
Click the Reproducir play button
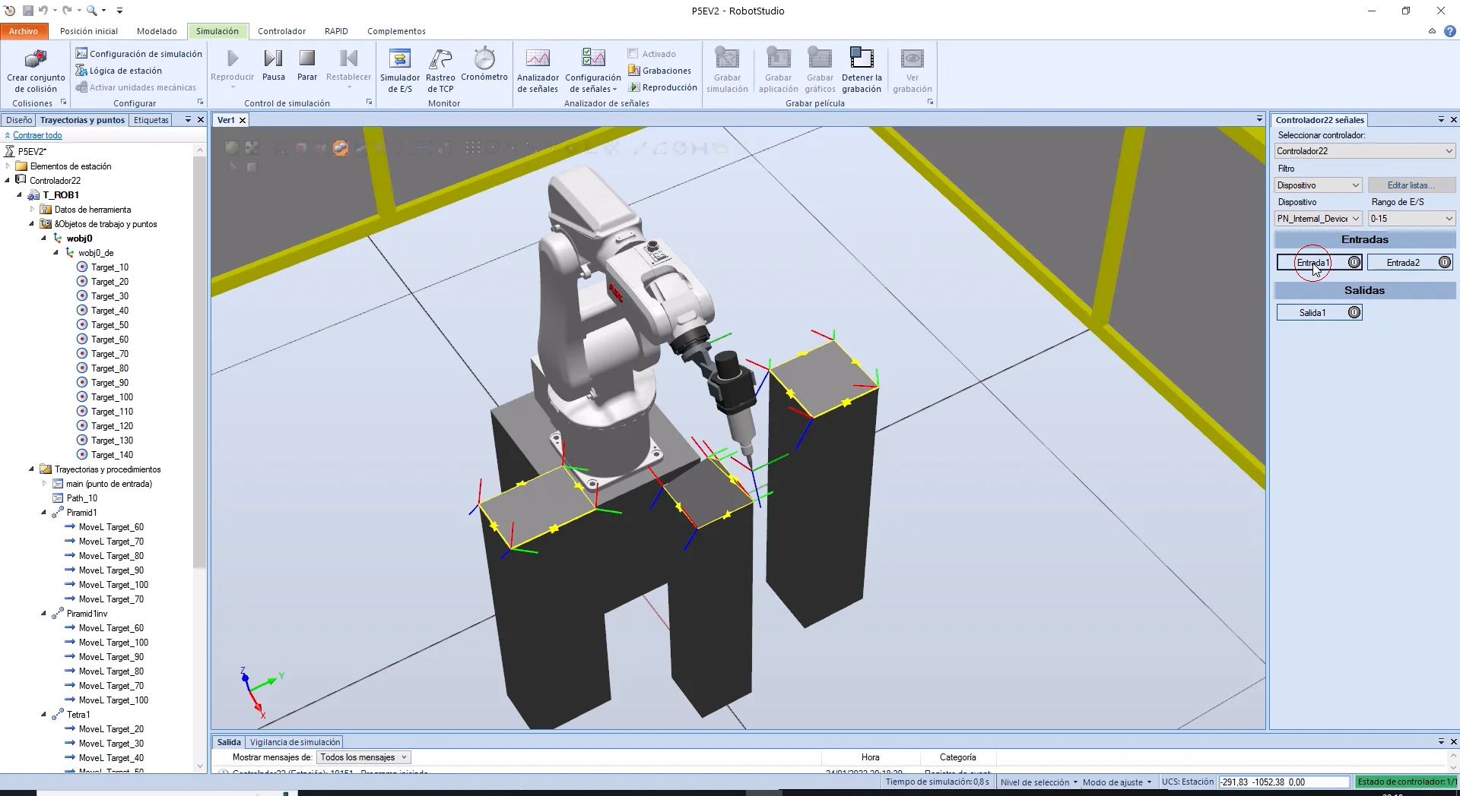(x=233, y=59)
